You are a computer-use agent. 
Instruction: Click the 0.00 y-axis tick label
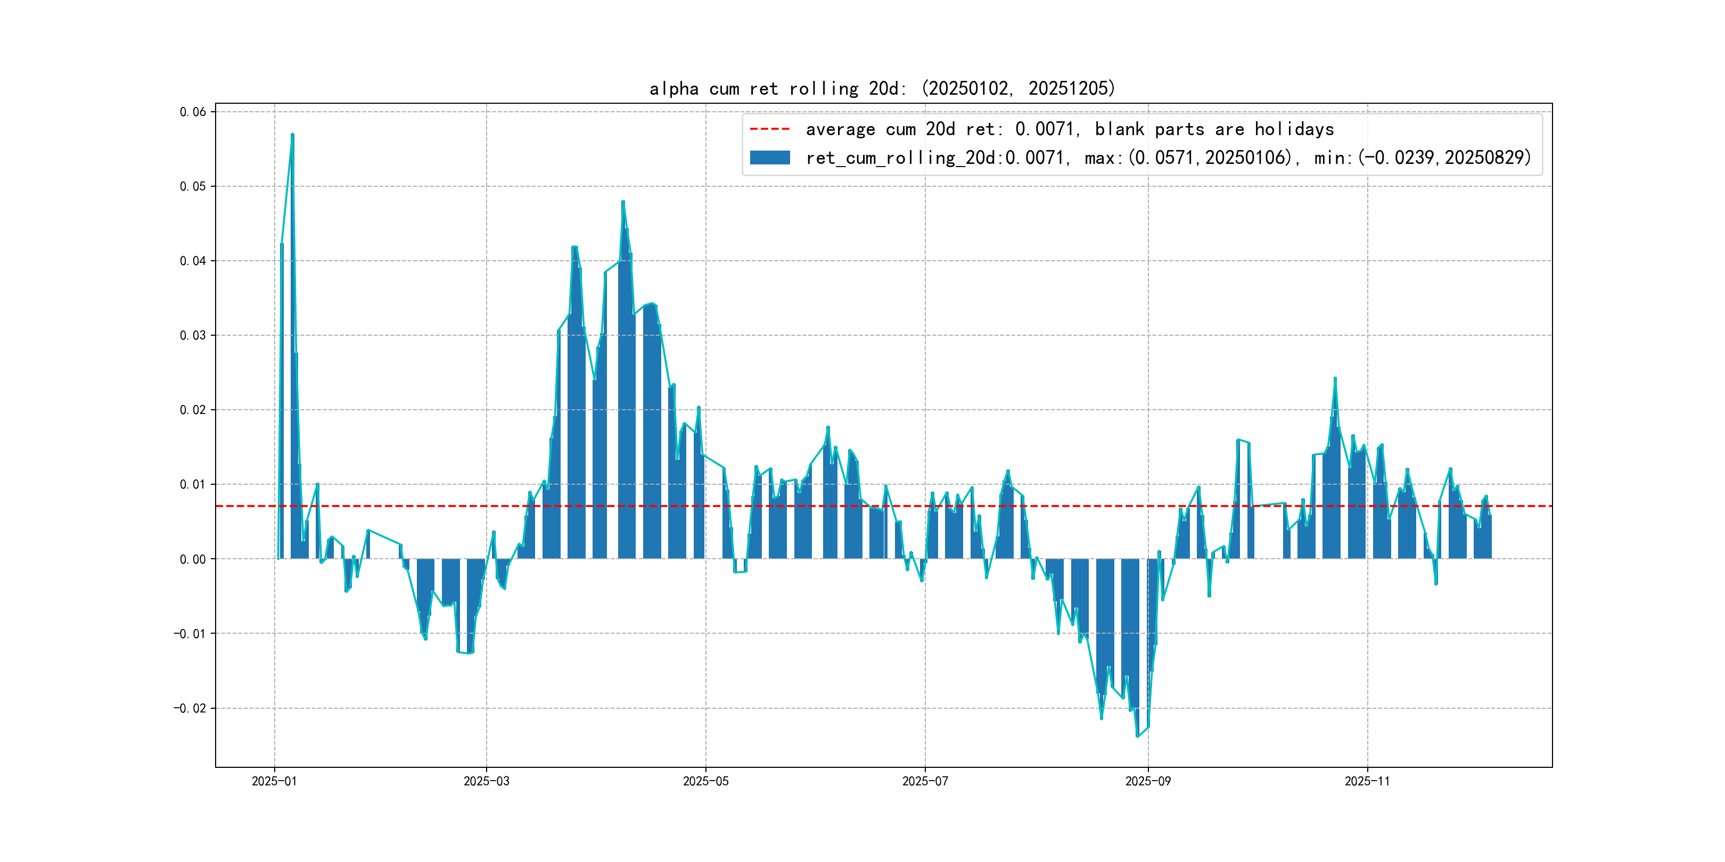193,559
